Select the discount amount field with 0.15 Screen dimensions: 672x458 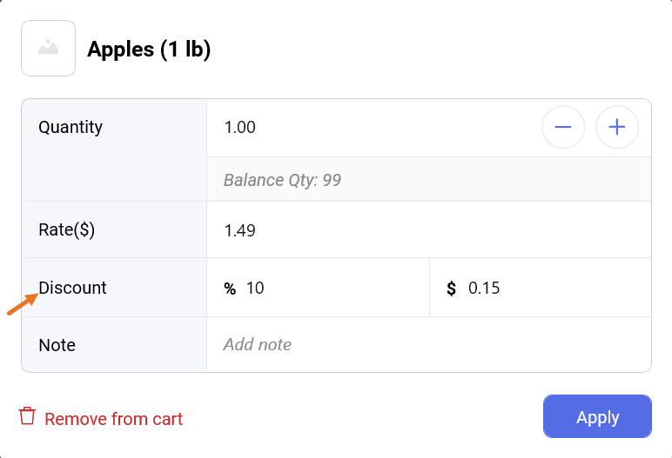[548, 289]
